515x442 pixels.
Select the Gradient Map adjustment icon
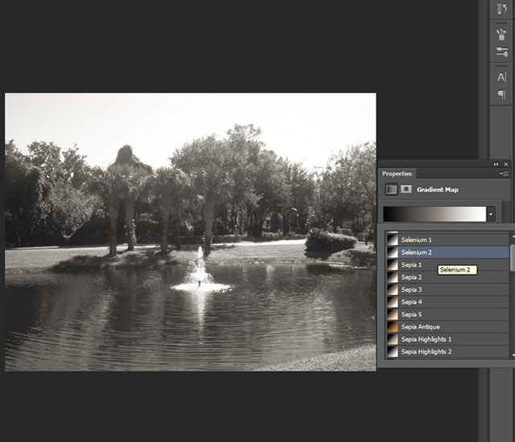(391, 189)
